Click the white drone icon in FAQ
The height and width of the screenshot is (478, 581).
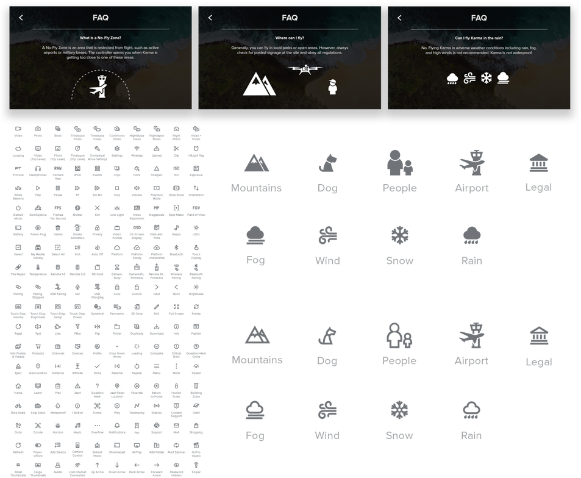click(304, 70)
